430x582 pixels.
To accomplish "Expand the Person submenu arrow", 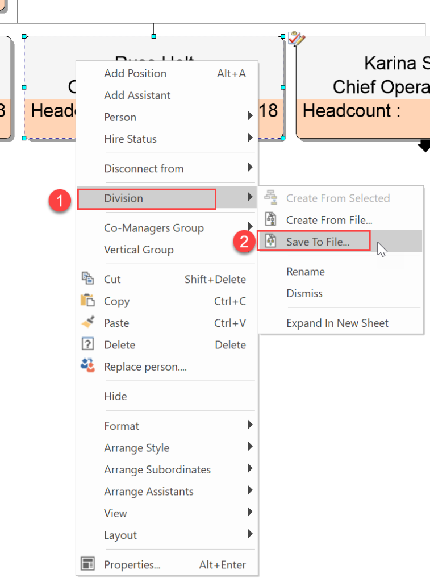I will click(250, 116).
